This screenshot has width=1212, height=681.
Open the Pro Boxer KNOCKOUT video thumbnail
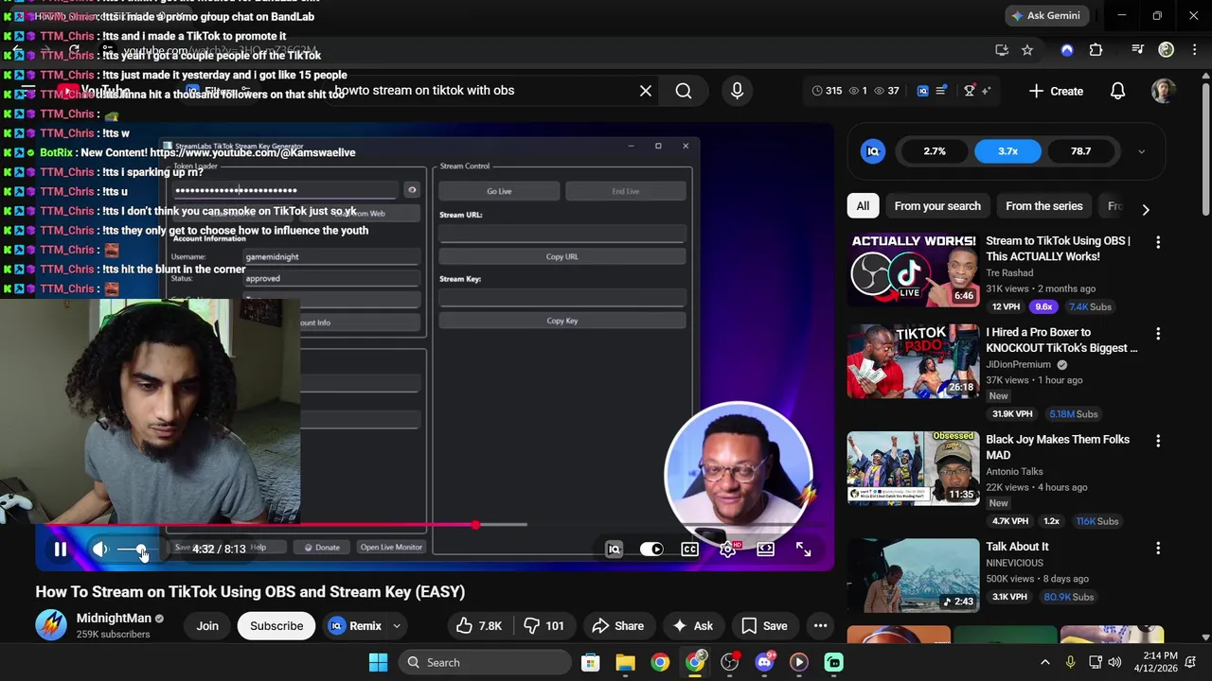pyautogui.click(x=913, y=360)
